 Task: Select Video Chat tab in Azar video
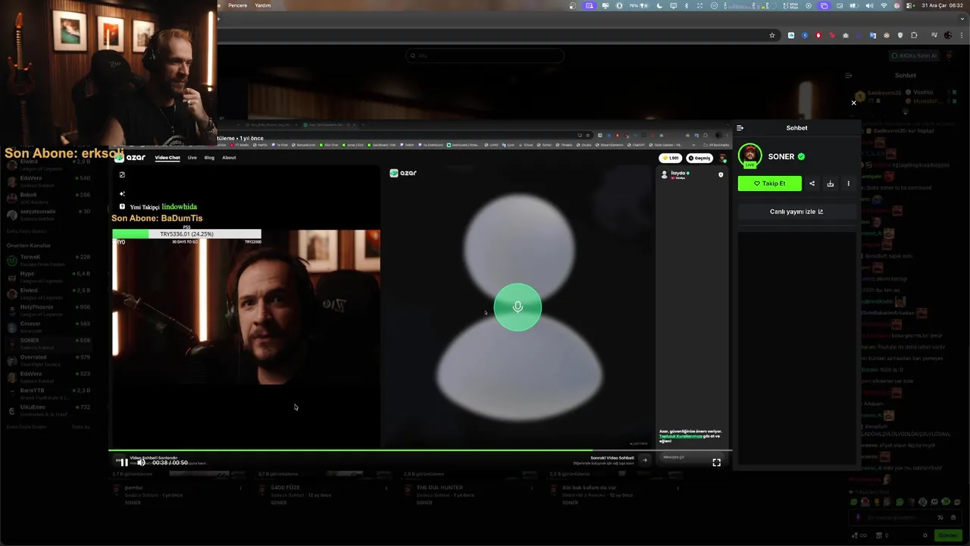(167, 158)
